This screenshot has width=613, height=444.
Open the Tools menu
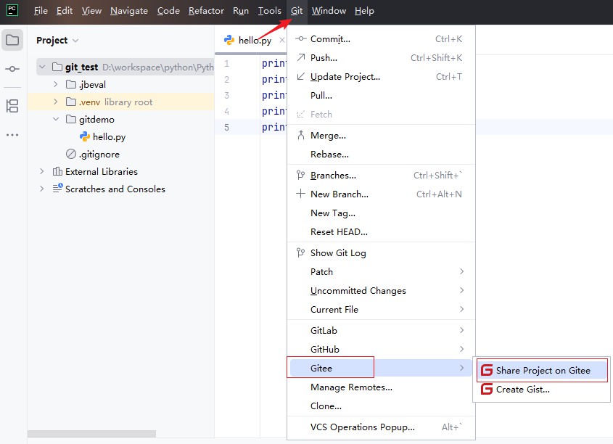pos(269,11)
